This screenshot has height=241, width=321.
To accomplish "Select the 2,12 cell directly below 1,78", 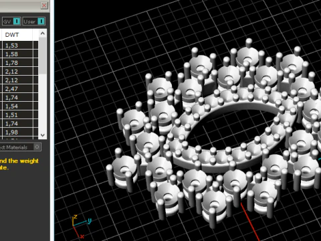I will (x=17, y=72).
